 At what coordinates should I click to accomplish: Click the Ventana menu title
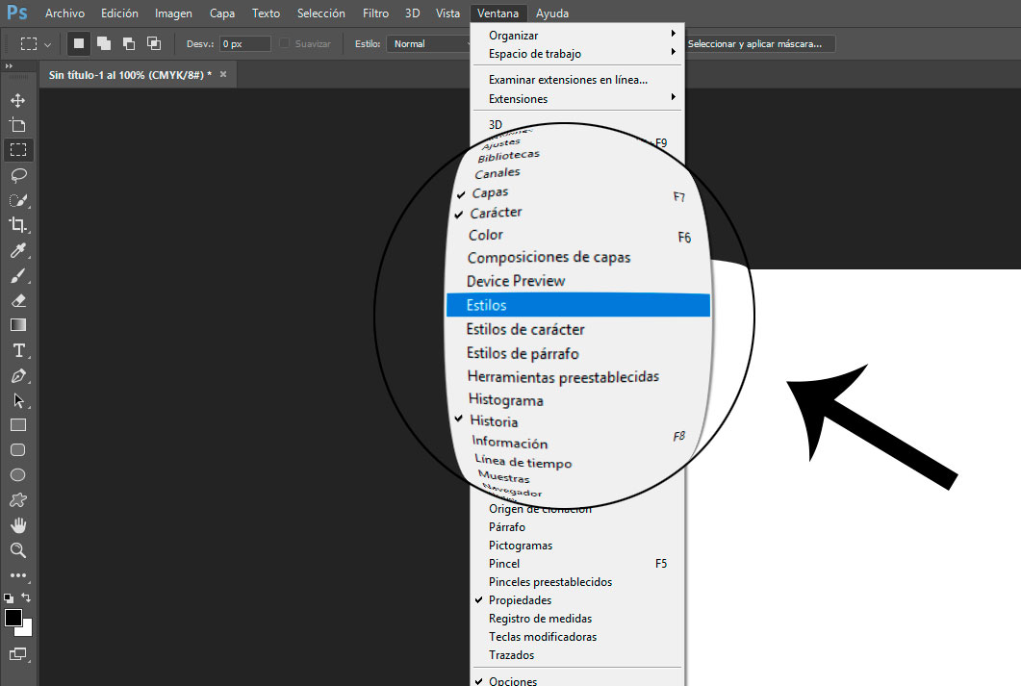tap(498, 13)
